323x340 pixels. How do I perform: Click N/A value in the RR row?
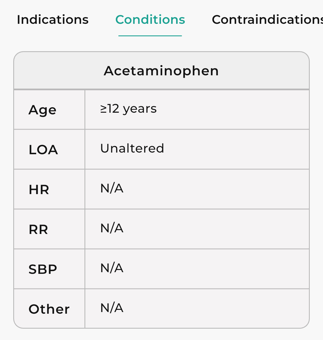[x=112, y=228]
